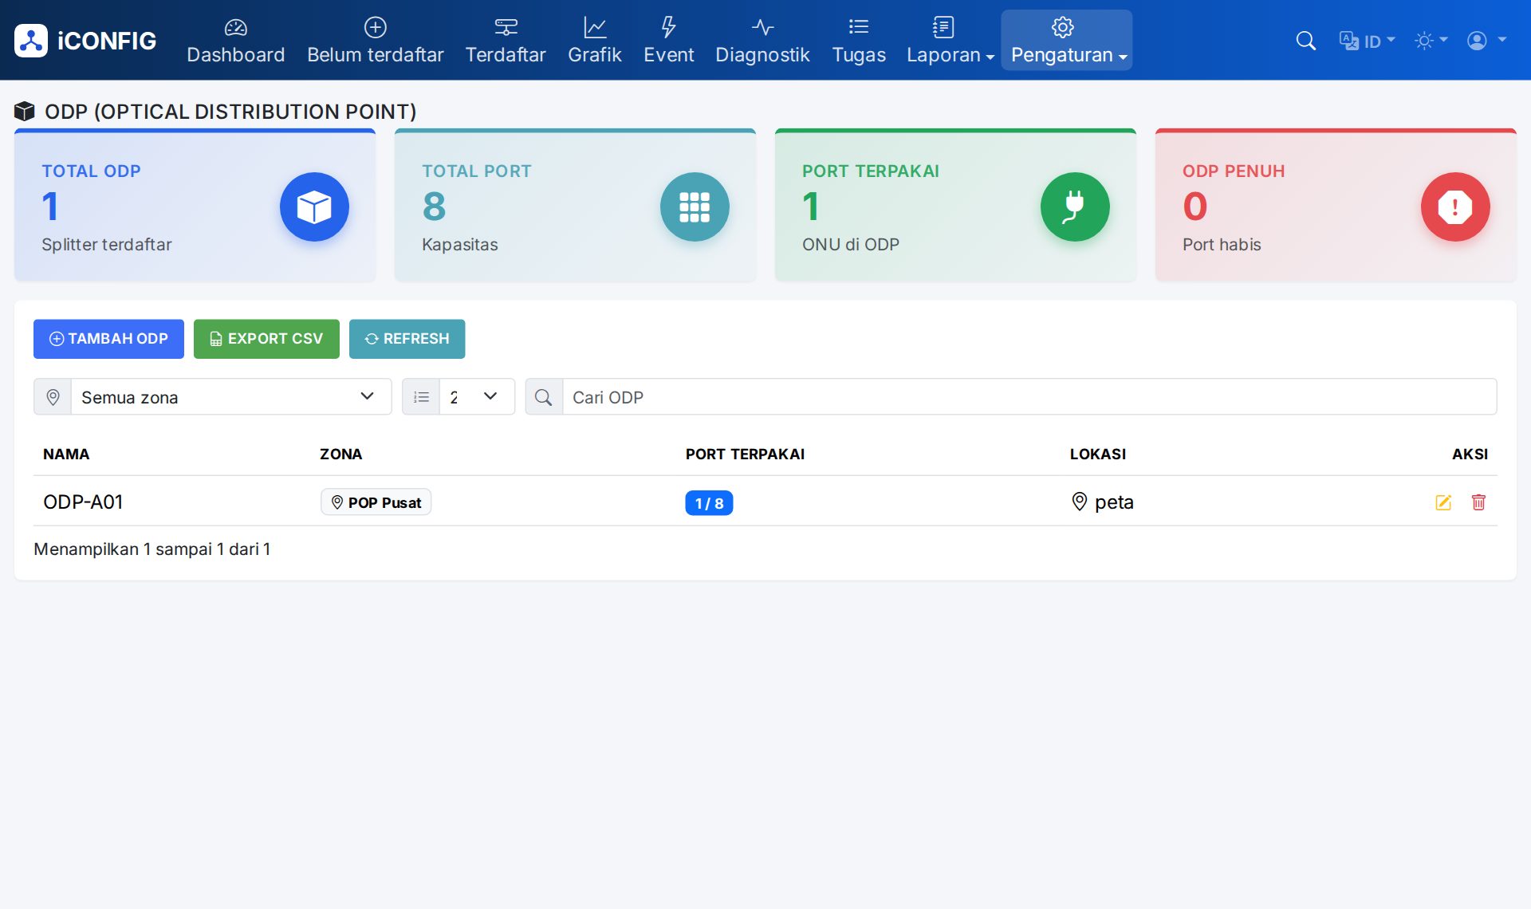This screenshot has width=1531, height=909.
Task: Go to Dashboard
Action: click(x=235, y=41)
